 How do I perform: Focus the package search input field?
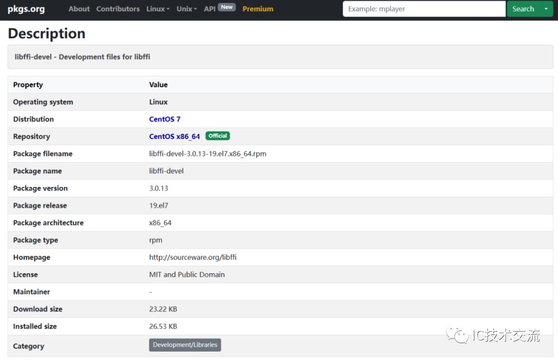coord(424,9)
